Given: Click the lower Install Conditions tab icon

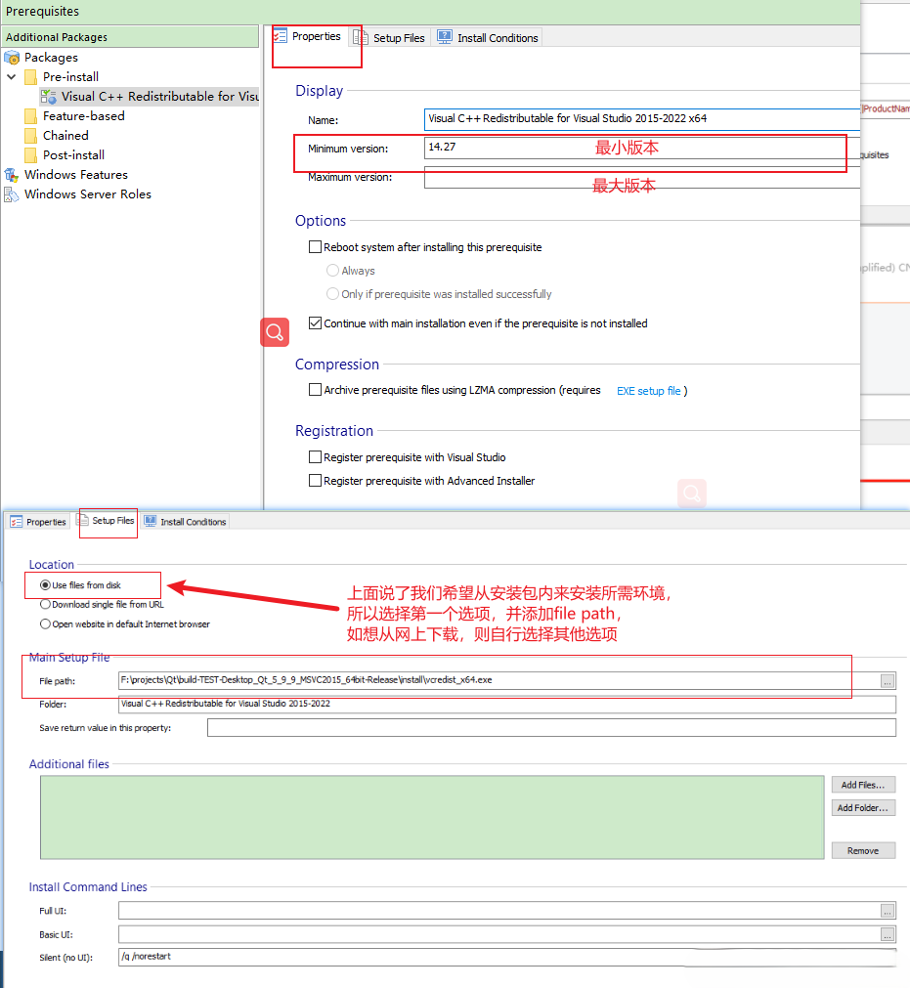Looking at the screenshot, I should [150, 521].
